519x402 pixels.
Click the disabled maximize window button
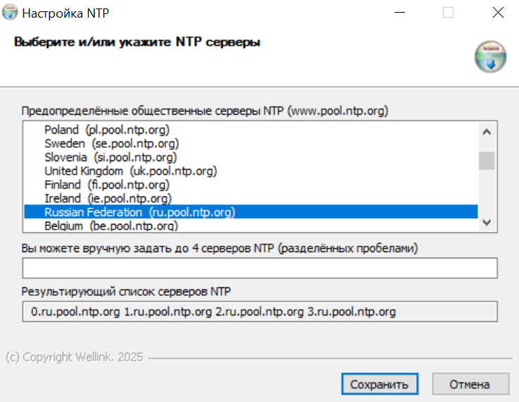449,13
